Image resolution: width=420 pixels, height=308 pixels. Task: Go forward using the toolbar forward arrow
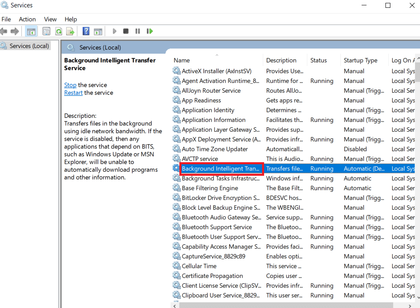tap(15, 31)
